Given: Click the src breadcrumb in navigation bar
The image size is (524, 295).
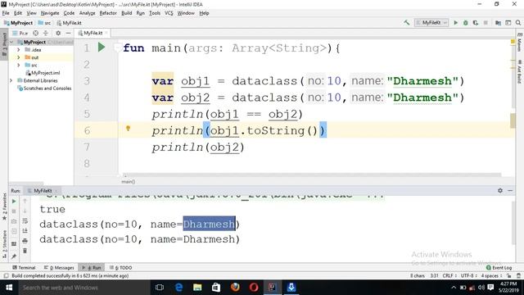Looking at the screenshot, I should click(x=44, y=23).
